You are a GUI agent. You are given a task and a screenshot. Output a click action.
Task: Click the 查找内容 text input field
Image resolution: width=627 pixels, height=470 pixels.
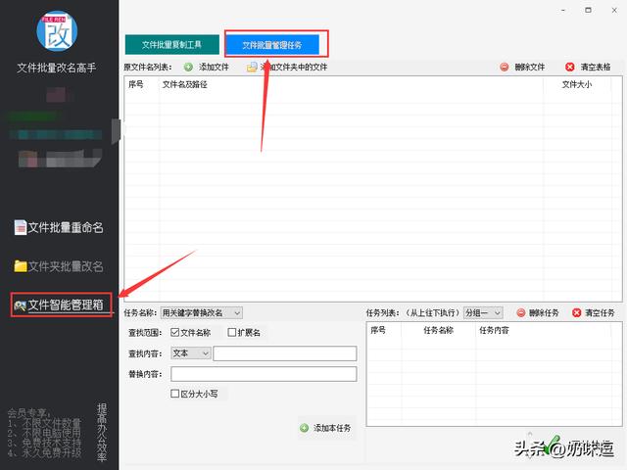285,353
